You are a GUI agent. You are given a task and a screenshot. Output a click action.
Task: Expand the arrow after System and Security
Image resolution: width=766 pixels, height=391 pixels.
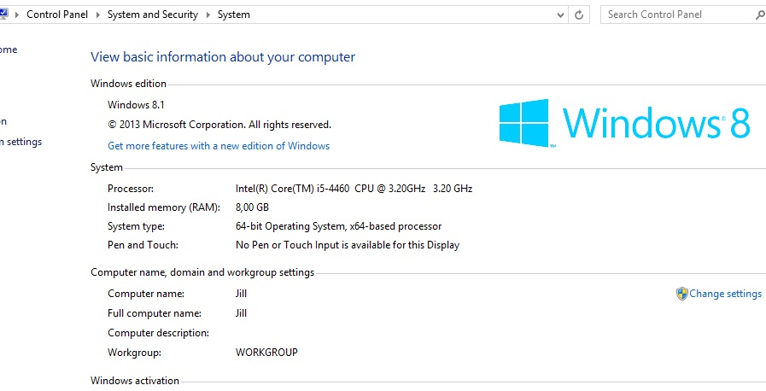pyautogui.click(x=208, y=15)
